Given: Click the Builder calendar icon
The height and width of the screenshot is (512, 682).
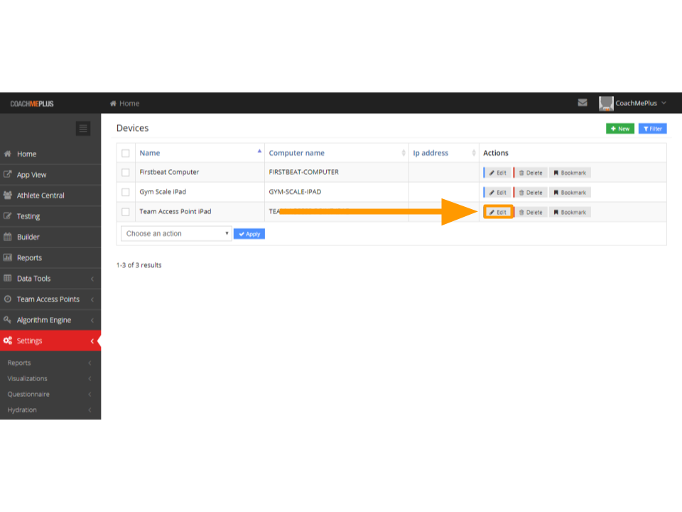Looking at the screenshot, I should coord(7,237).
